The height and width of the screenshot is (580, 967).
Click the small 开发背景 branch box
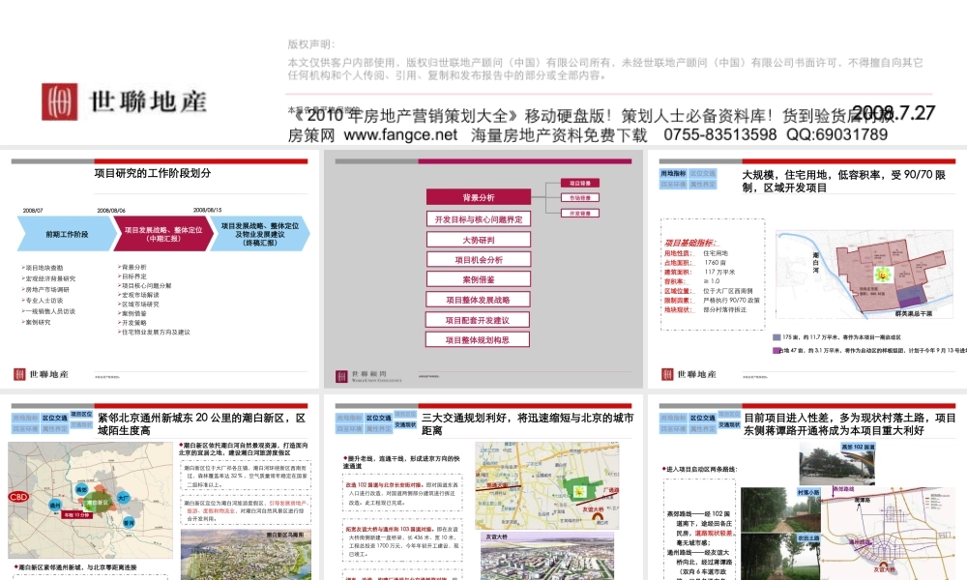(x=579, y=214)
